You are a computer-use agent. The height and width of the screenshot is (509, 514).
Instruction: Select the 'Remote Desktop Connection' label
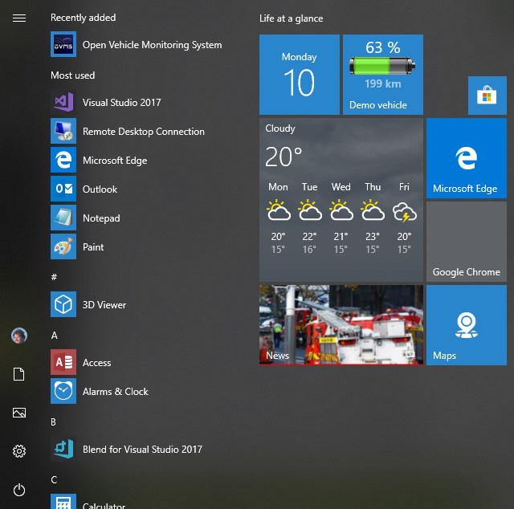pos(144,132)
